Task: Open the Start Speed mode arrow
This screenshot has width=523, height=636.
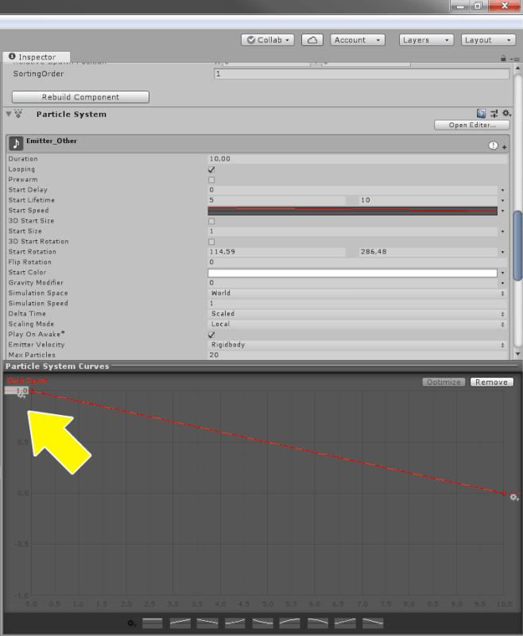Action: click(x=502, y=211)
